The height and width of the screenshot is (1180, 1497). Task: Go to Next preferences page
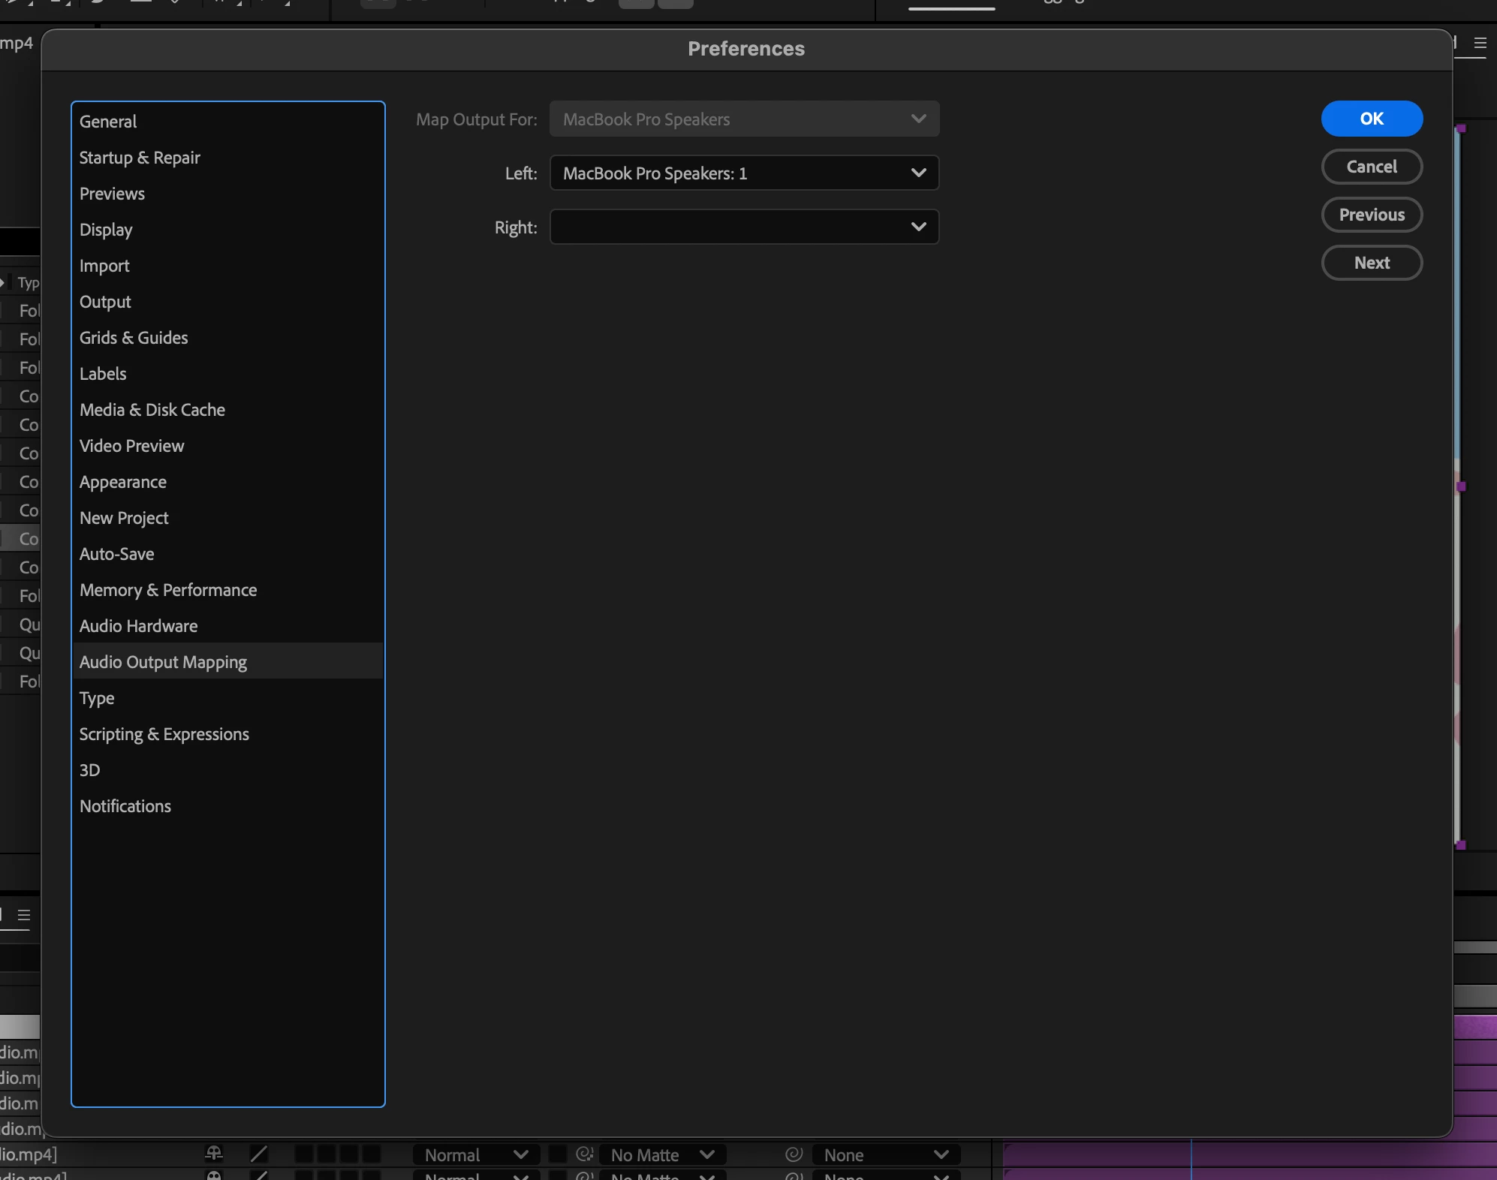[x=1371, y=263]
